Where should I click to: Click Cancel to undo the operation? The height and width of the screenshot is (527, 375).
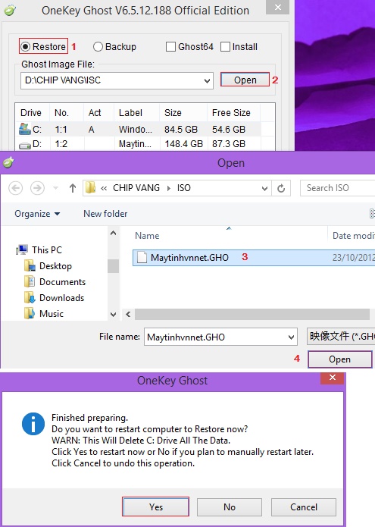tap(304, 507)
